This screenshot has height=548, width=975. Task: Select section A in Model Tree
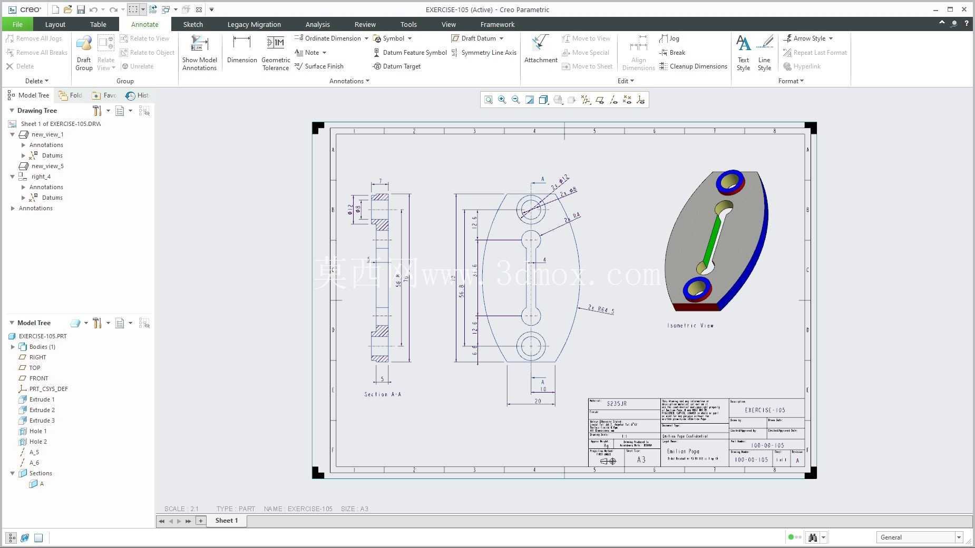37,484
